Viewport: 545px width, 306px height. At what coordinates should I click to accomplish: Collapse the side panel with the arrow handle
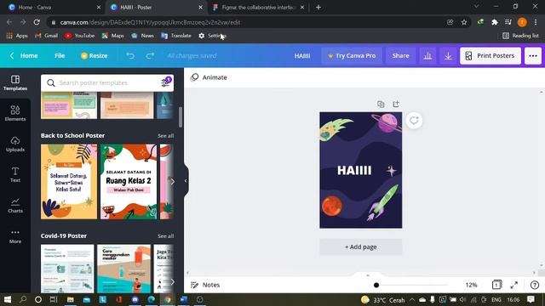point(186,181)
